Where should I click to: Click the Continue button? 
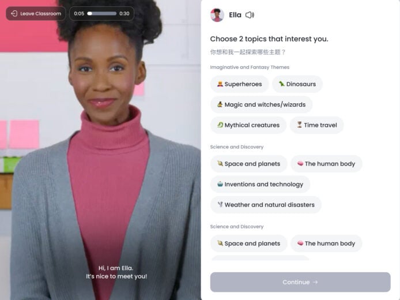click(x=300, y=282)
